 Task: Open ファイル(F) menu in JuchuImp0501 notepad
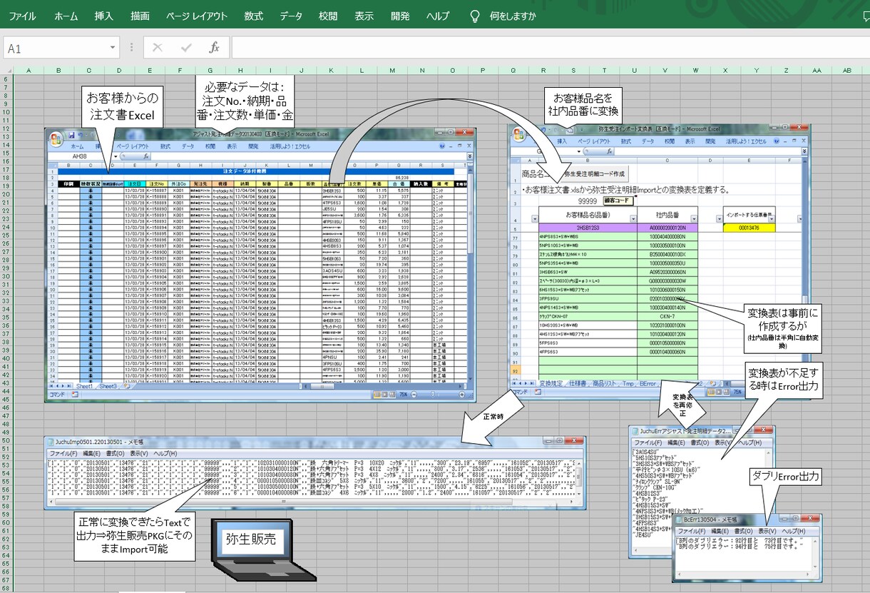pyautogui.click(x=63, y=453)
